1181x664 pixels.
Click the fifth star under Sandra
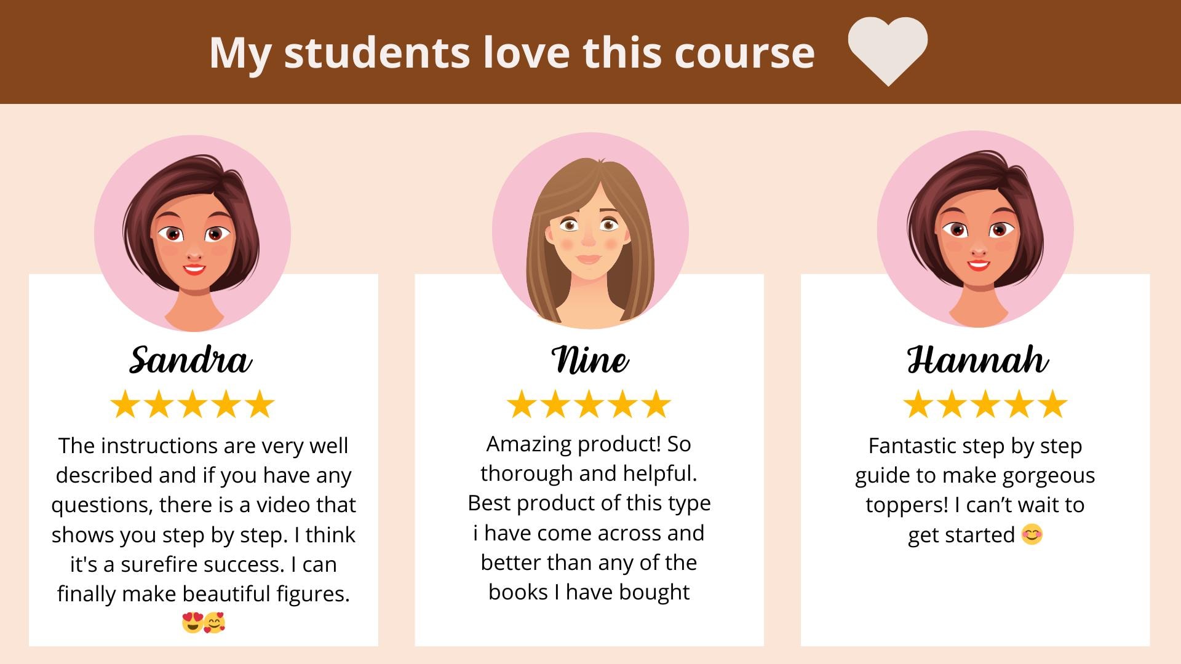click(x=260, y=404)
